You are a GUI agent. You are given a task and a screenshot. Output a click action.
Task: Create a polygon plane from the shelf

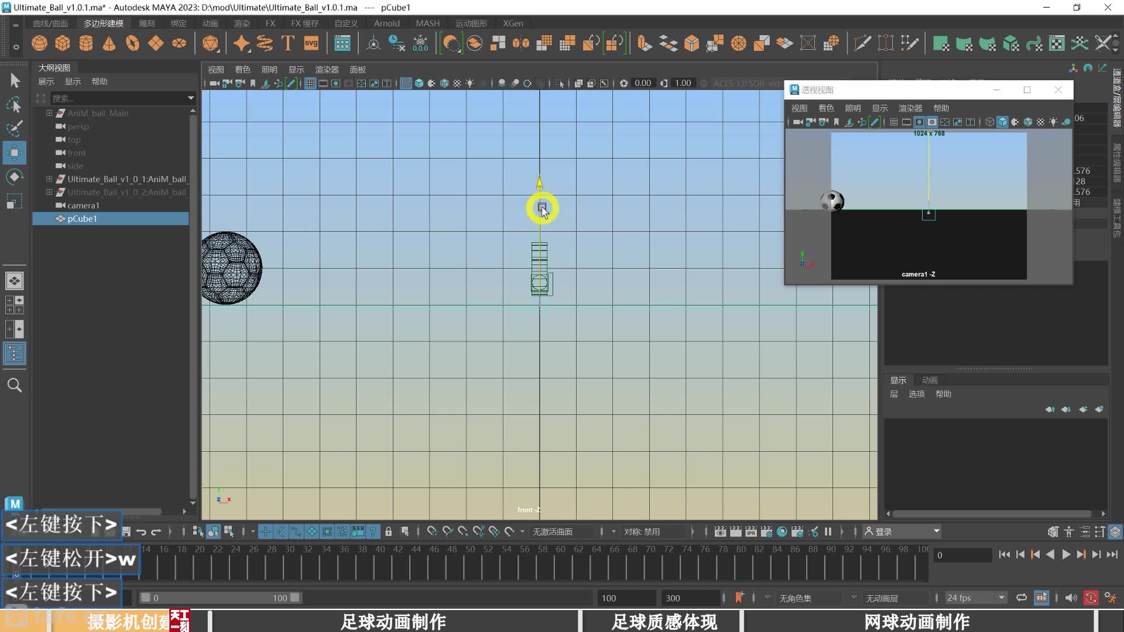point(156,43)
